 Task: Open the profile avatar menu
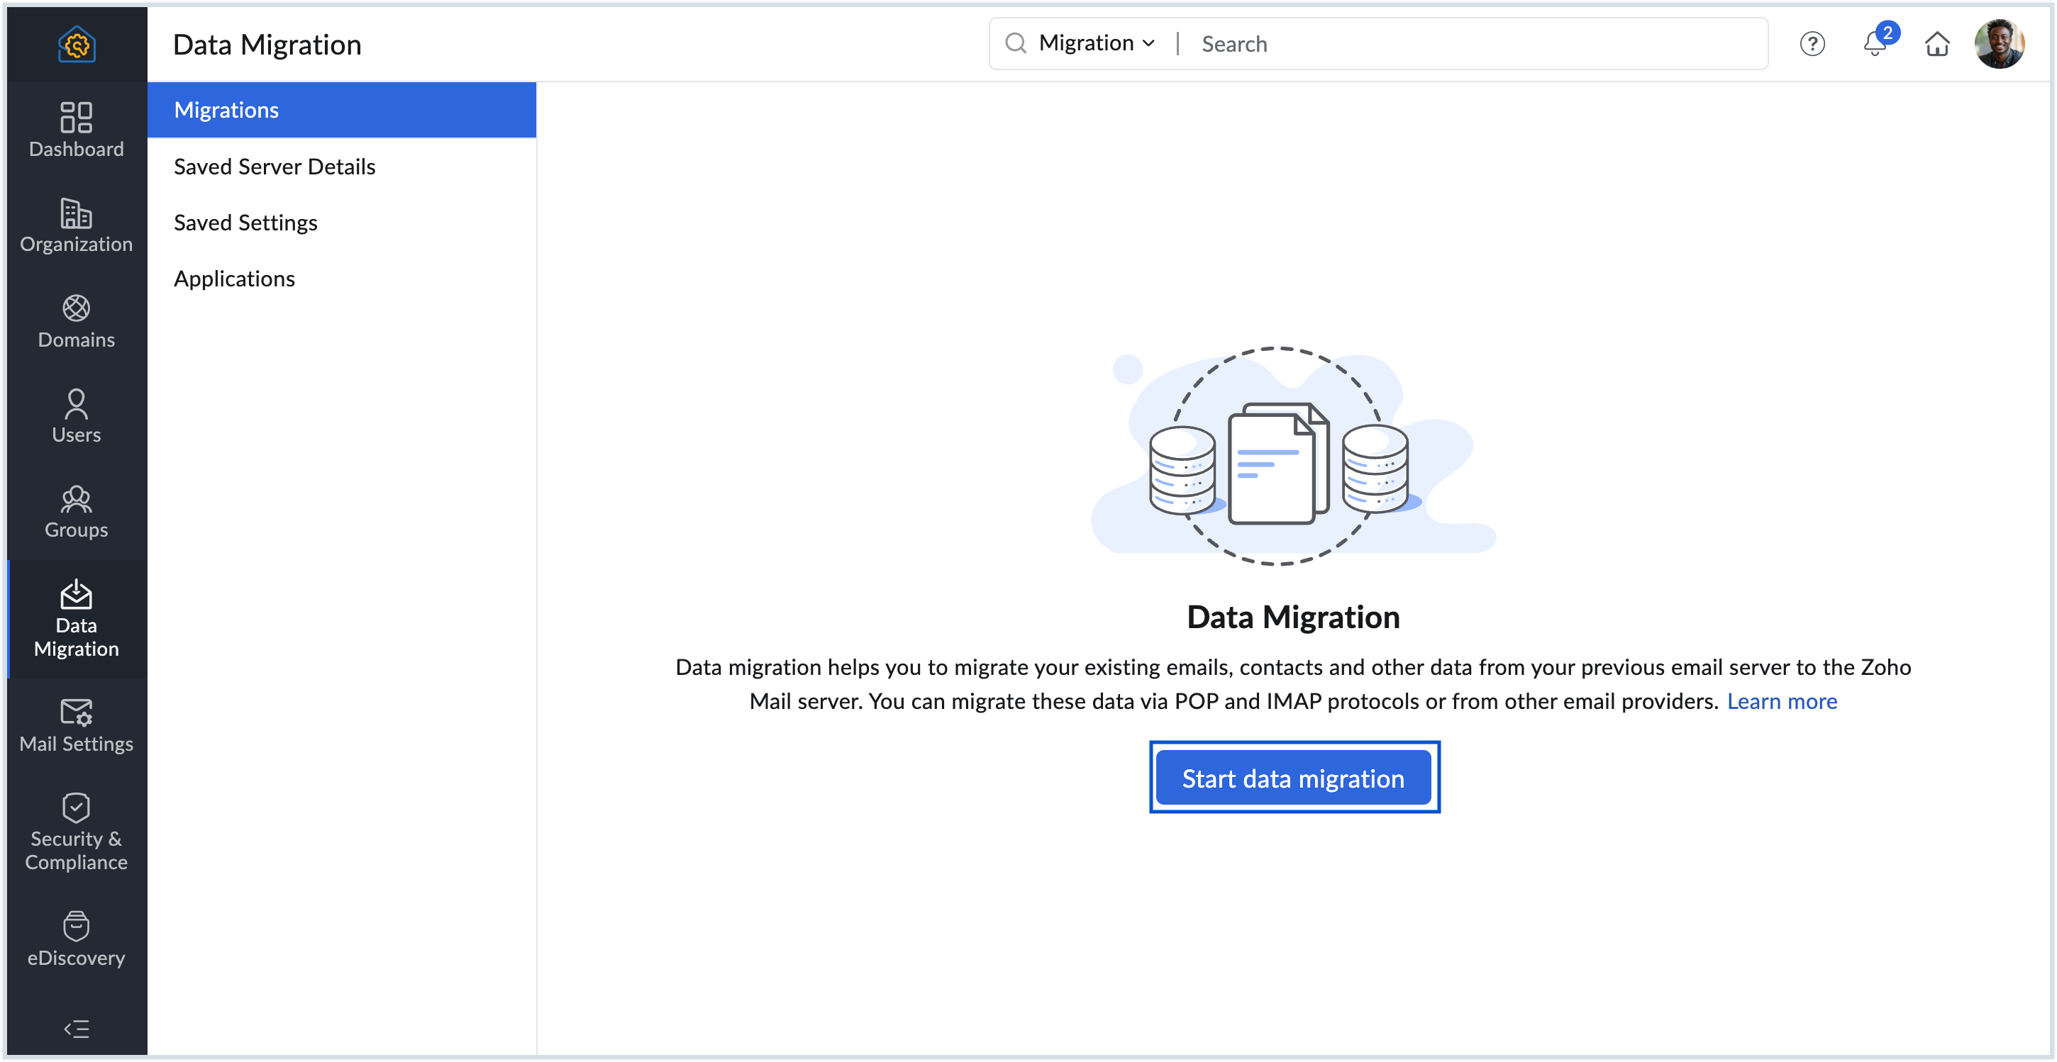[x=2001, y=44]
